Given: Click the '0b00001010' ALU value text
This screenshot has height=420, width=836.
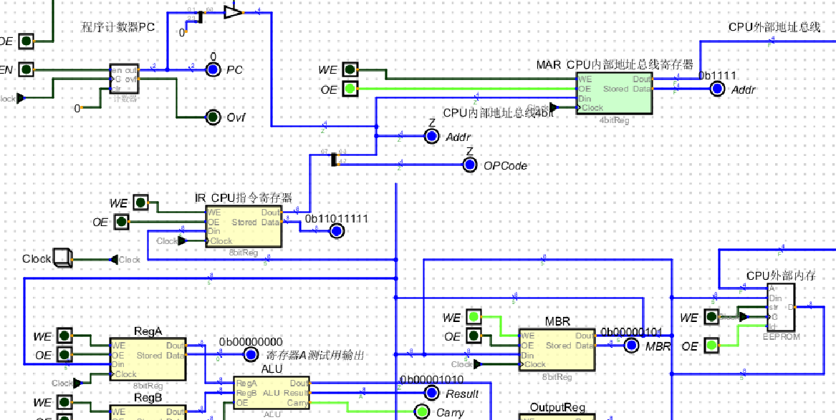Looking at the screenshot, I should click(x=431, y=379).
